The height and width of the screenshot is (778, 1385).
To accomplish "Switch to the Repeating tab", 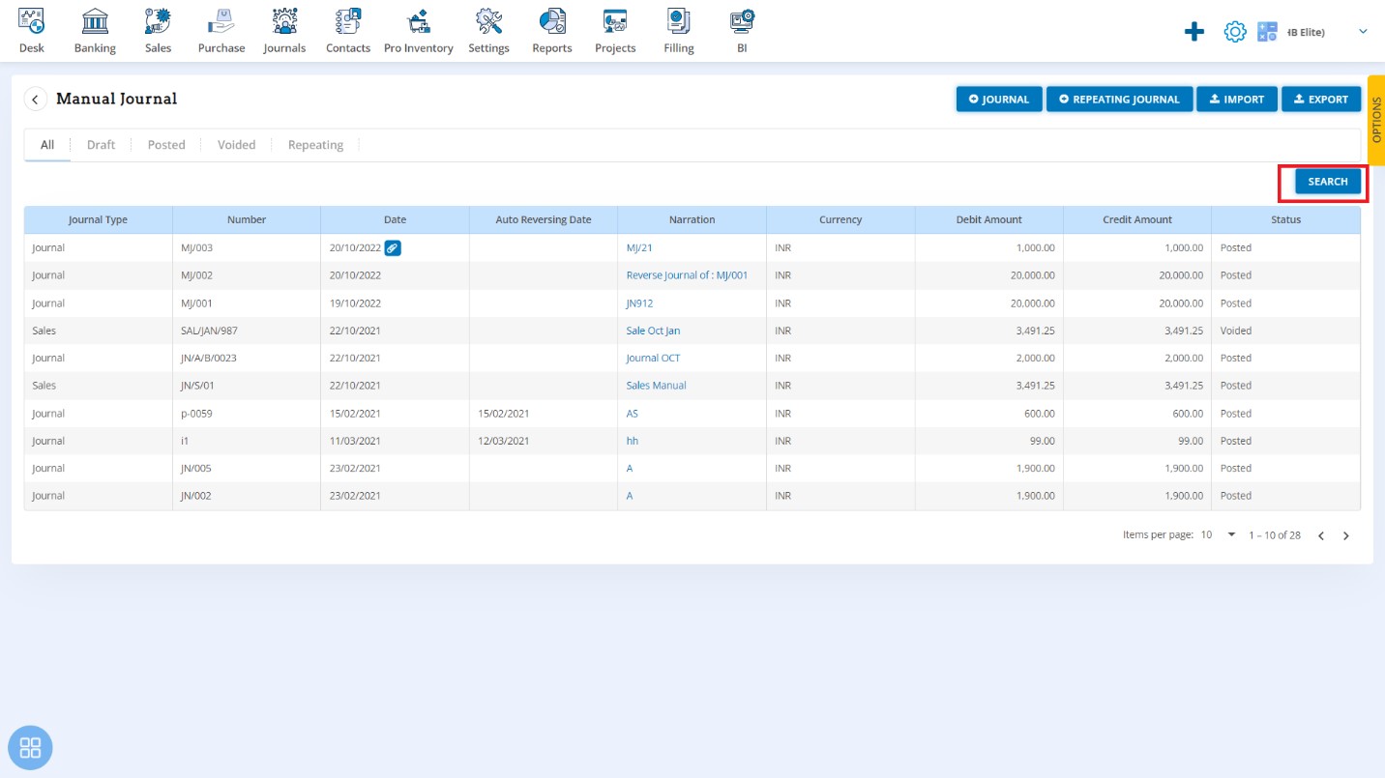I will pyautogui.click(x=315, y=145).
